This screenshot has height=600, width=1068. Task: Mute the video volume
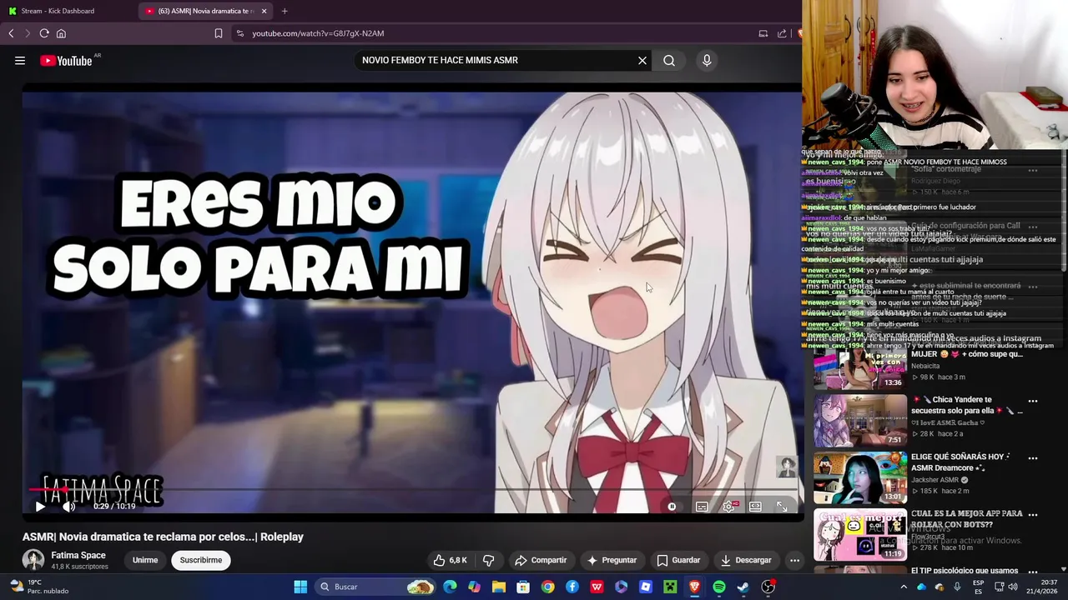68,506
